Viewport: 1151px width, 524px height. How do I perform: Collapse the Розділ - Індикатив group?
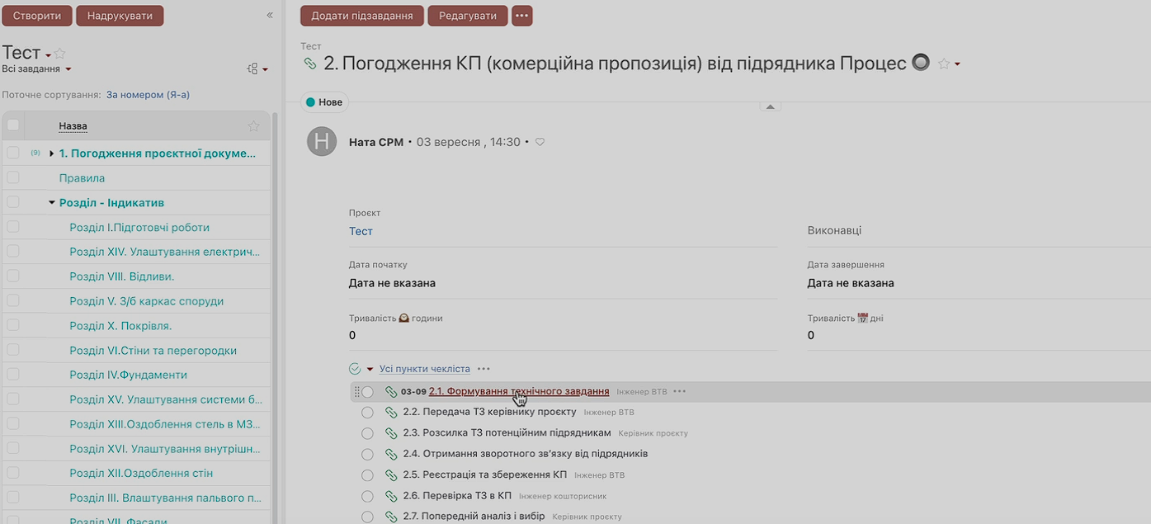[x=51, y=203]
